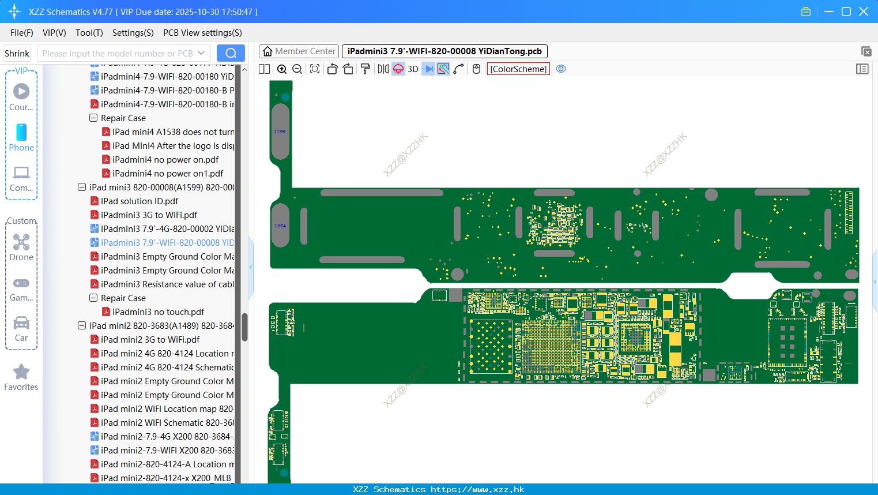The image size is (878, 495).
Task: Toggle the net routing display icon
Action: click(443, 69)
